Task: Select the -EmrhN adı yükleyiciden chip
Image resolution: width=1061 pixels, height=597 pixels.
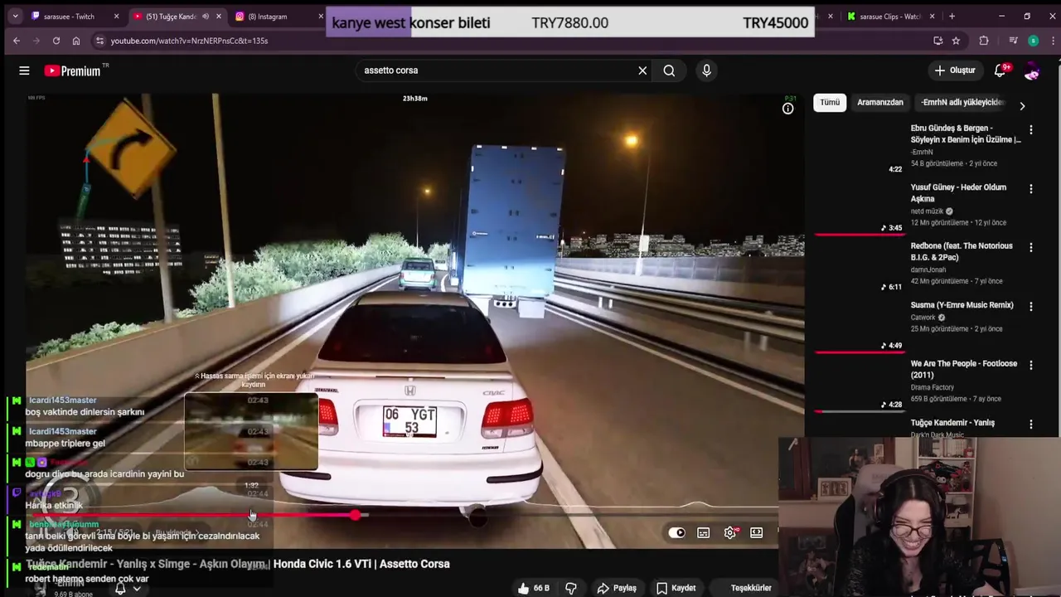Action: (962, 103)
